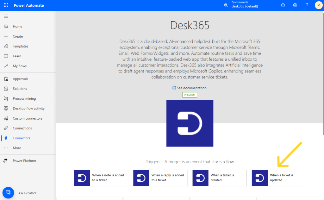Click the Templates icon in sidebar

6,46
